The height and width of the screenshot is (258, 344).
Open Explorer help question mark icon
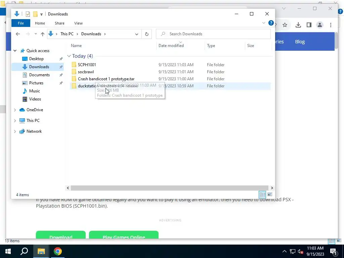(271, 23)
